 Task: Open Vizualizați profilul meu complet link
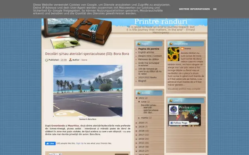(184, 89)
